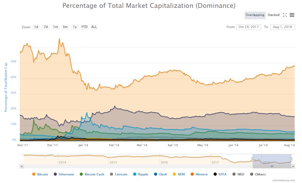Screen dimensions: 302x183
Task: Expand the chart to fullscreen
Action: point(285,15)
